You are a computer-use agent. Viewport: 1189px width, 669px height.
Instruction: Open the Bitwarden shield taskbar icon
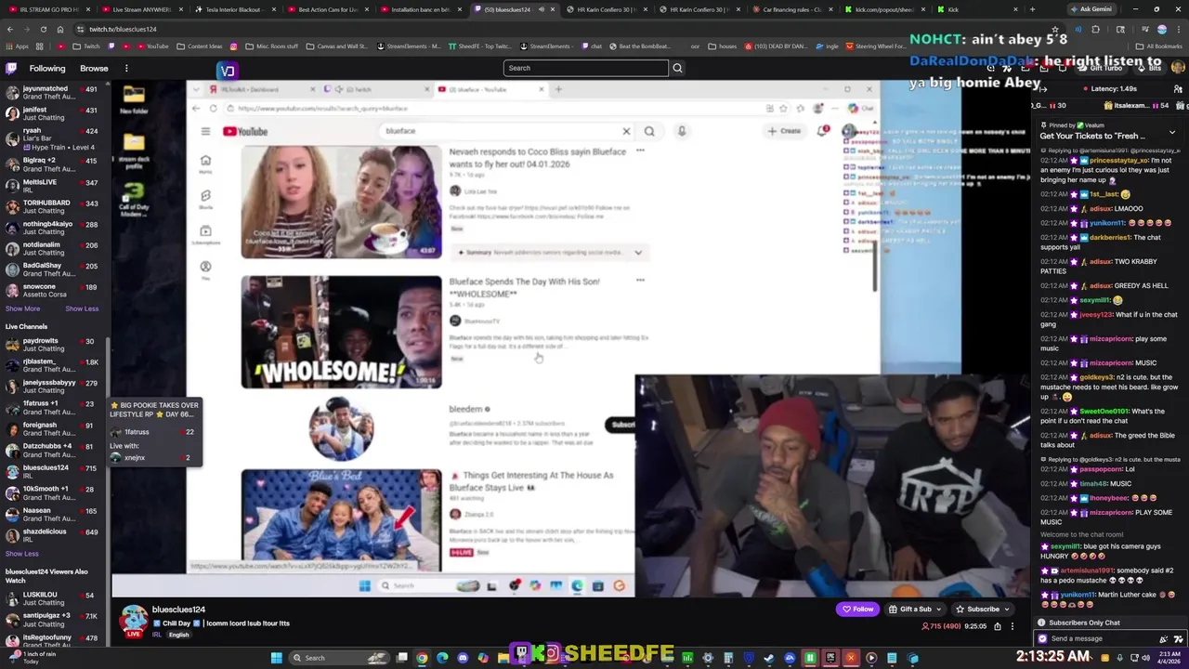(750, 658)
